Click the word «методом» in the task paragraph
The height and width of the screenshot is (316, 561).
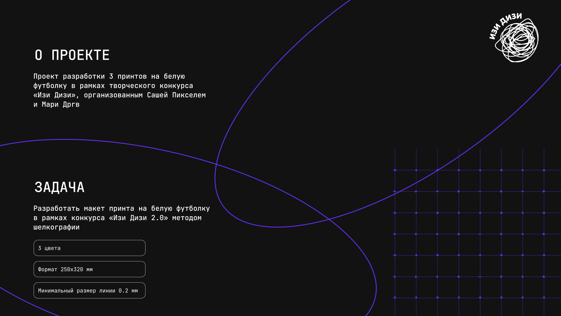tap(187, 218)
